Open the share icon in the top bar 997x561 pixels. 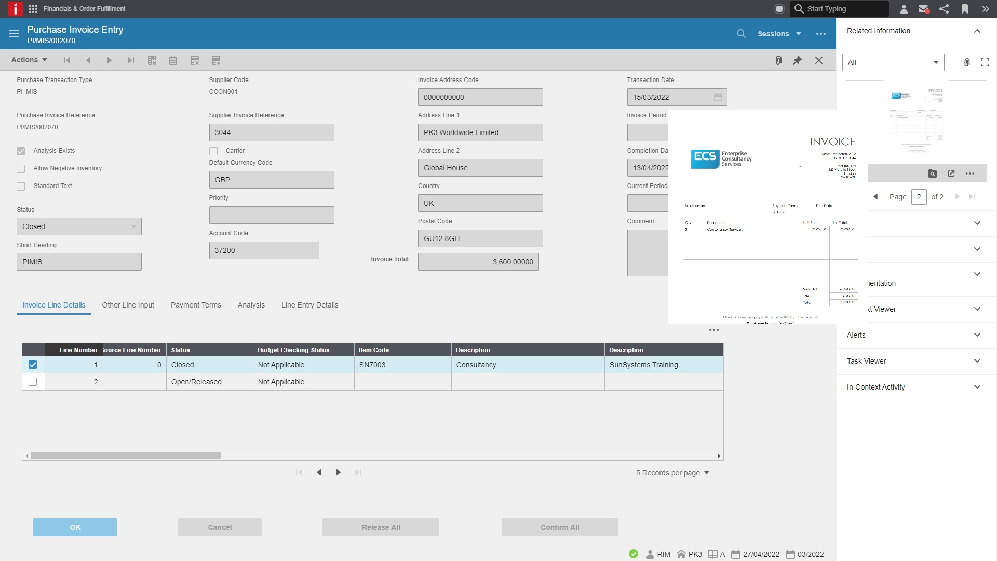(x=944, y=9)
